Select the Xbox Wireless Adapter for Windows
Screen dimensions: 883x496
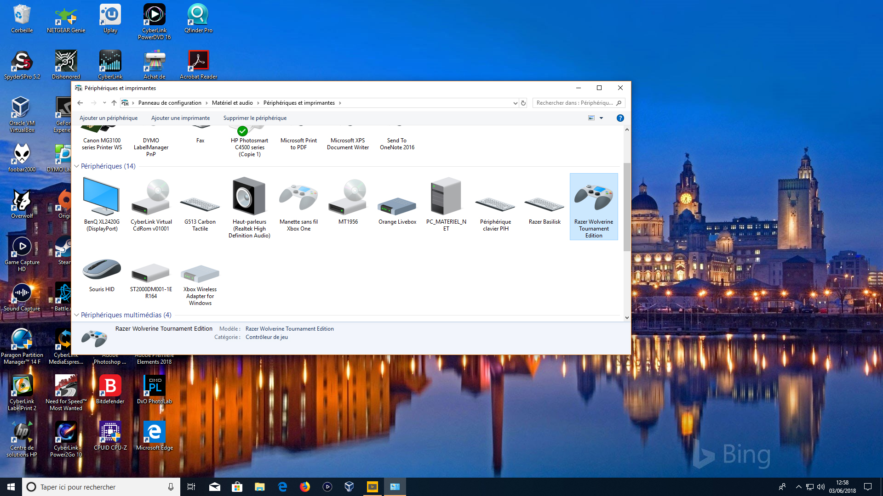(200, 274)
